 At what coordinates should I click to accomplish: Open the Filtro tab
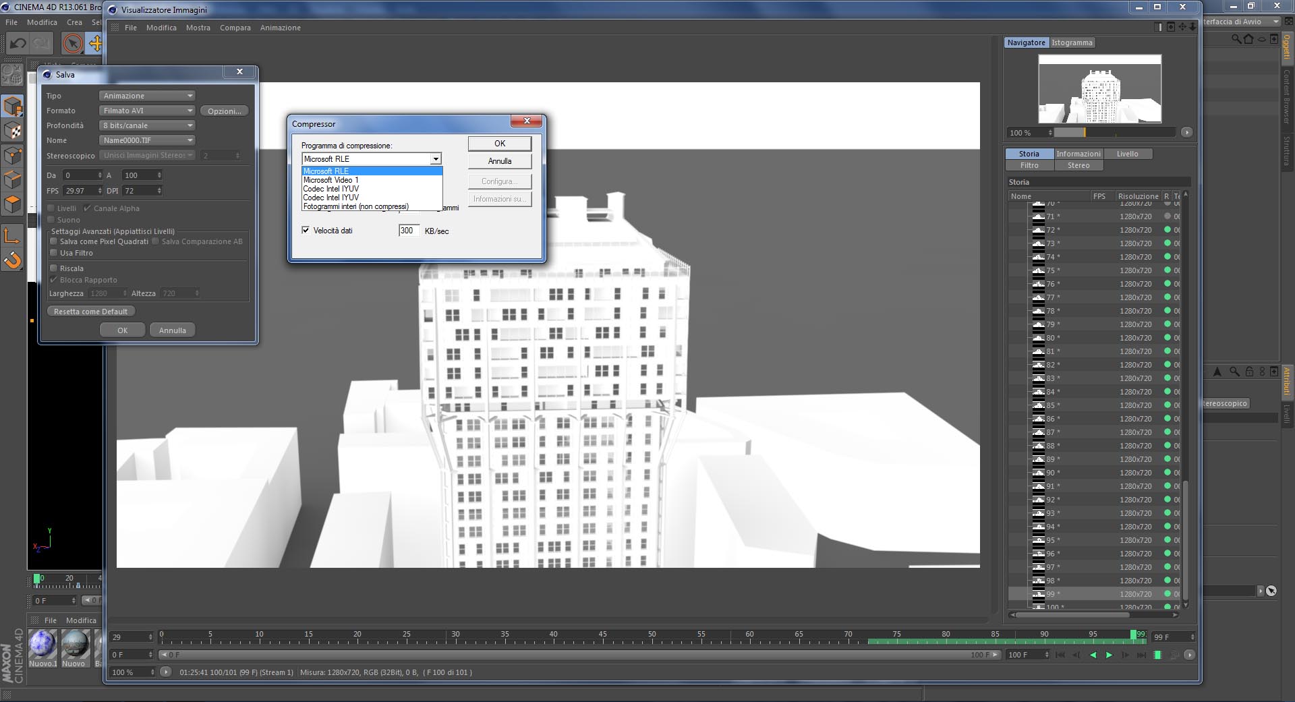click(1029, 165)
